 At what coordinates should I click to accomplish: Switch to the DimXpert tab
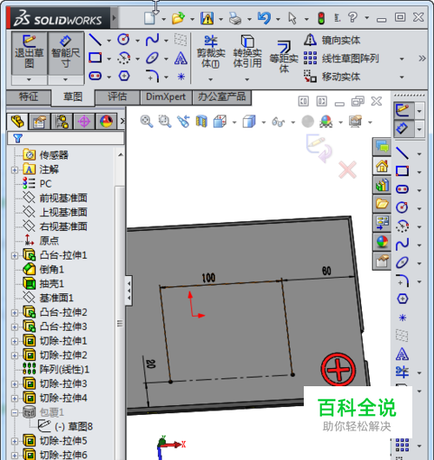[166, 97]
